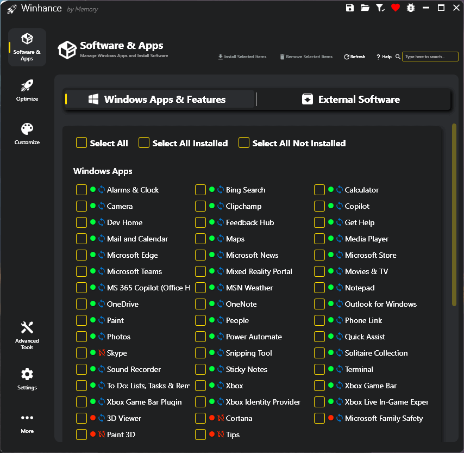Click the filter funnel icon in title bar
This screenshot has width=464, height=453.
coord(380,8)
